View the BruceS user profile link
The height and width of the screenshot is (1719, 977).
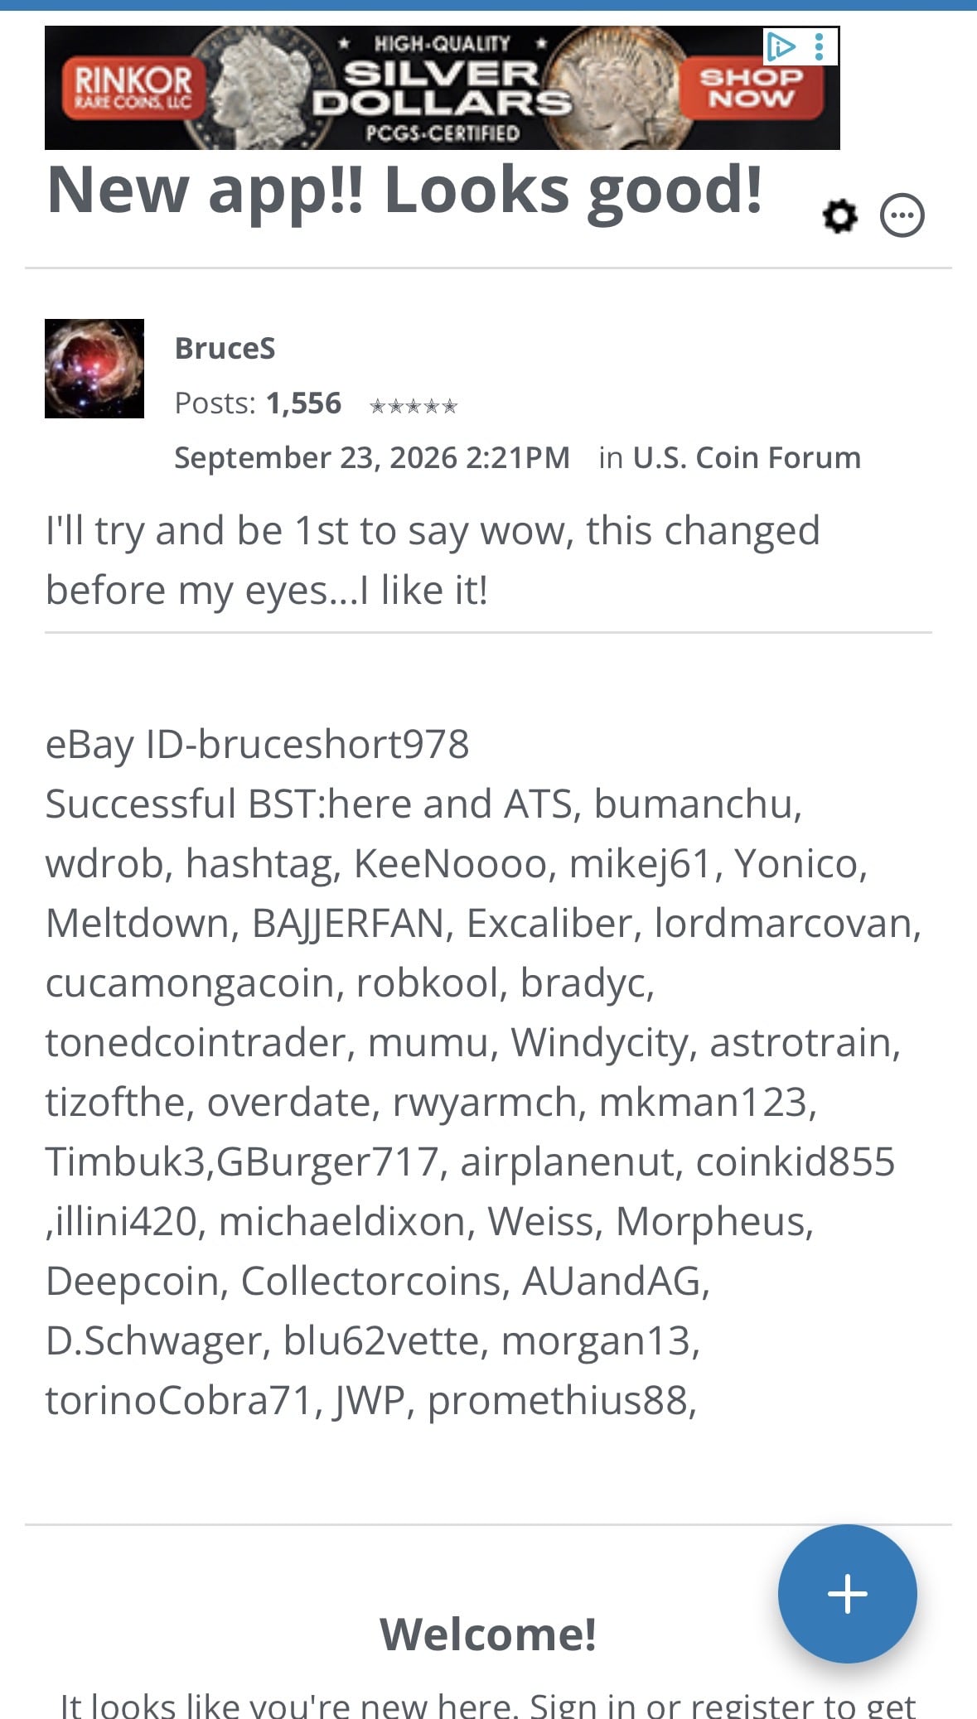tap(225, 349)
